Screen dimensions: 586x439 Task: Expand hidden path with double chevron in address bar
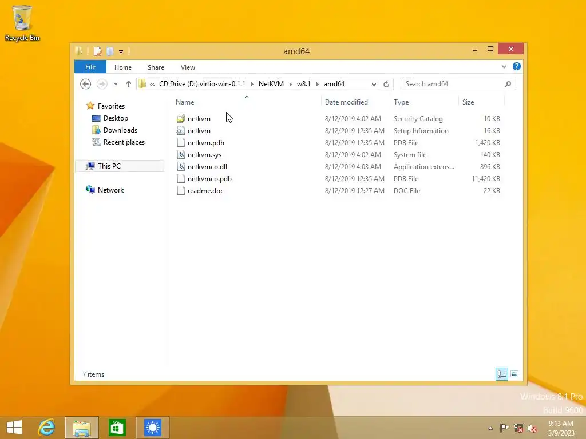click(152, 84)
